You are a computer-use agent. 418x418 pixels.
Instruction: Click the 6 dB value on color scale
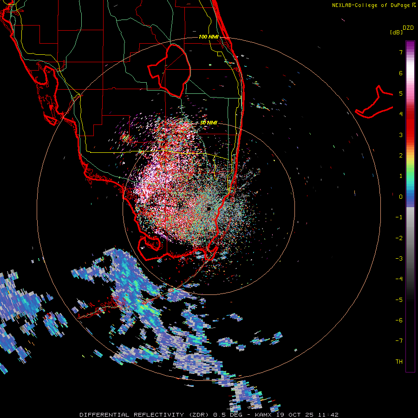[x=401, y=73]
